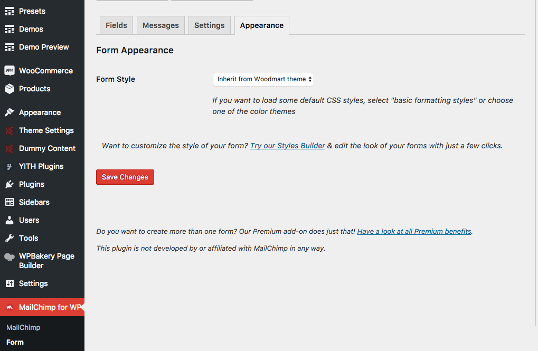Image resolution: width=538 pixels, height=351 pixels.
Task: Open WooCommerce menu item
Action: (x=42, y=71)
